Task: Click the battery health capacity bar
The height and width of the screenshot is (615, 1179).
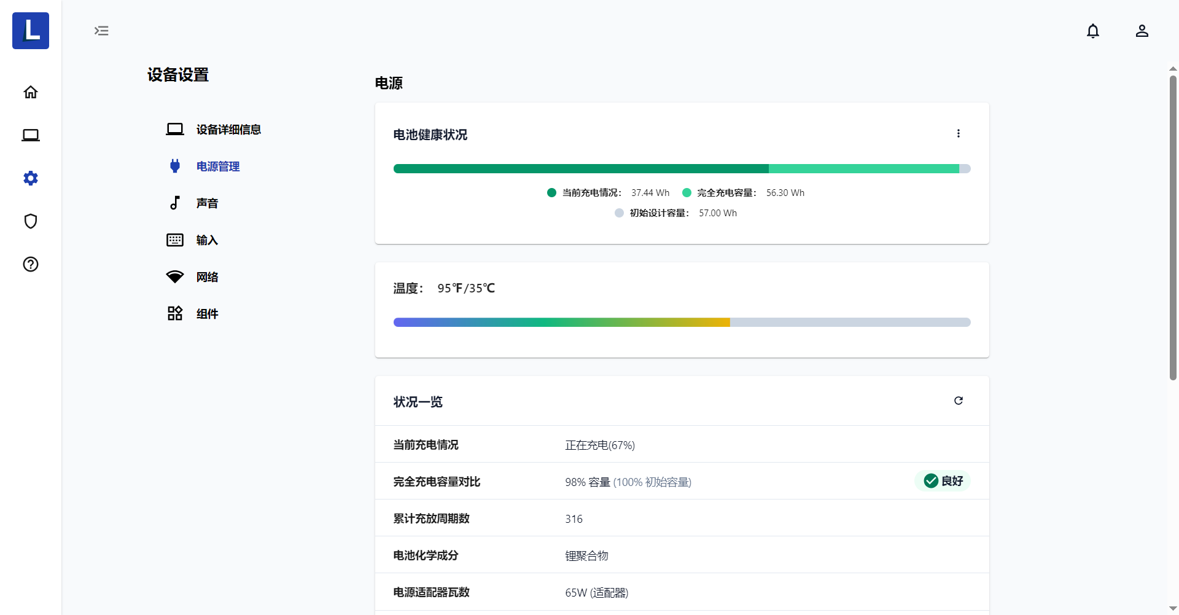Action: [682, 169]
